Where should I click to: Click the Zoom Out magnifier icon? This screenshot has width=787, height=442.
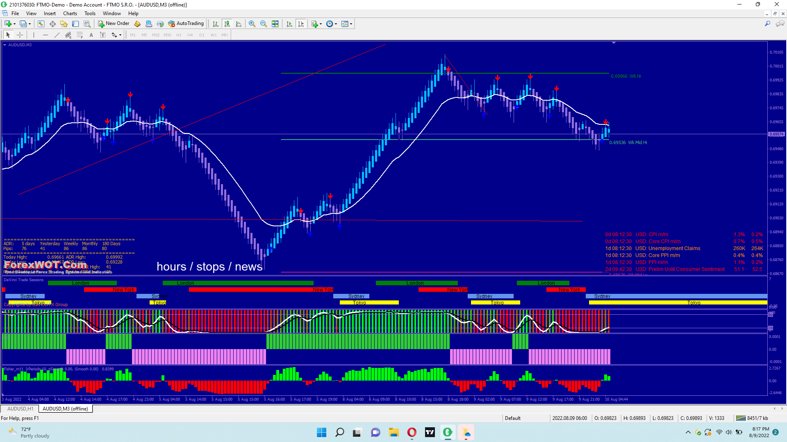click(263, 24)
